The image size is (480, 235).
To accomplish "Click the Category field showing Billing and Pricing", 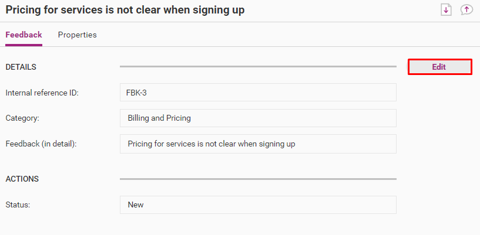I will click(x=258, y=118).
